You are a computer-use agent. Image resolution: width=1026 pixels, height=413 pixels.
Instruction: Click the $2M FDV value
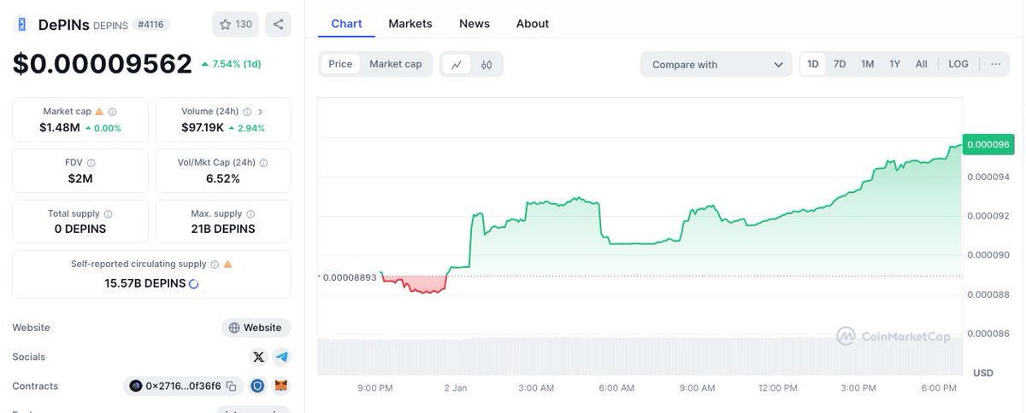coord(80,178)
